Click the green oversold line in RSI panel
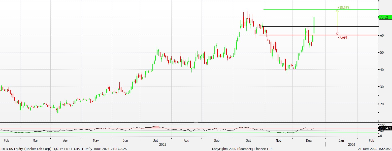The image size is (392, 151). [189, 133]
